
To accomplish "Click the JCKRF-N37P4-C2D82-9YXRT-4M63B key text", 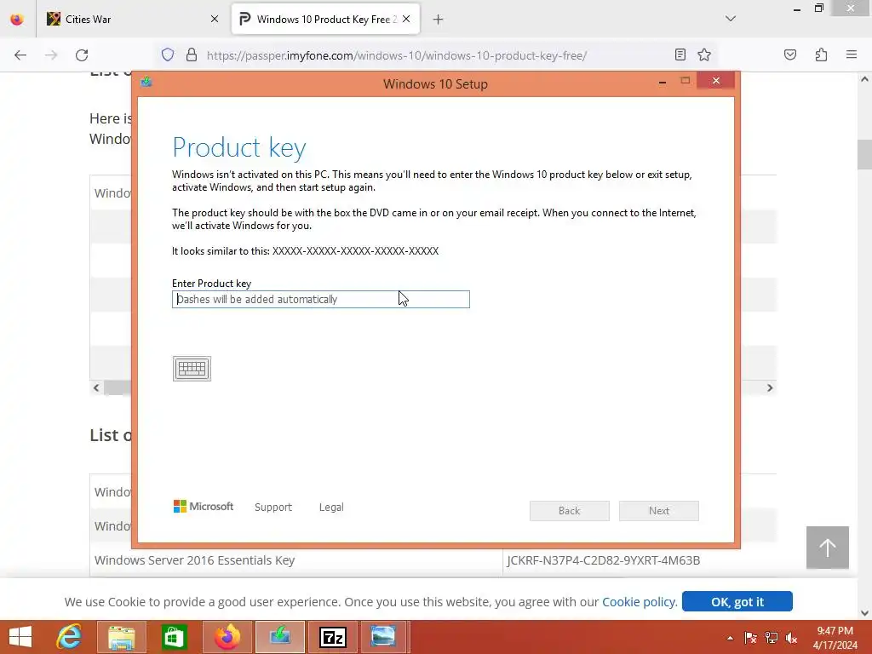I will (x=604, y=560).
